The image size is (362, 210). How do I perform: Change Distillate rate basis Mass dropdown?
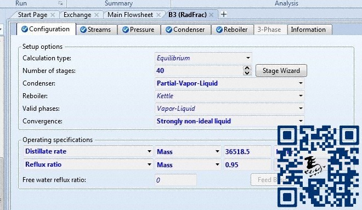pyautogui.click(x=217, y=151)
